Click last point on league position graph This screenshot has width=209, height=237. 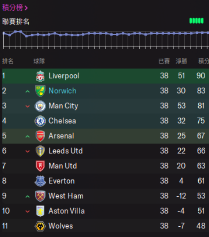coord(208,32)
